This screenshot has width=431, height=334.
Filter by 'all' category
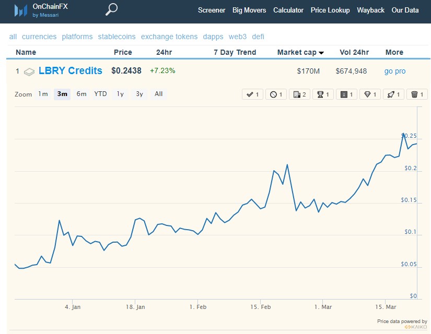click(x=13, y=37)
